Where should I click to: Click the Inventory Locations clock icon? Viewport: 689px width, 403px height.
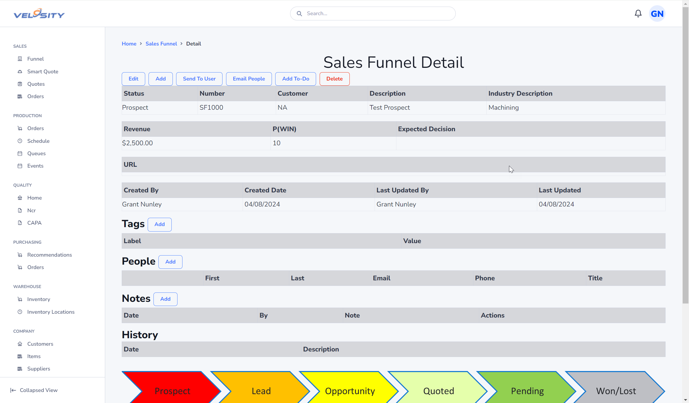[x=20, y=312]
